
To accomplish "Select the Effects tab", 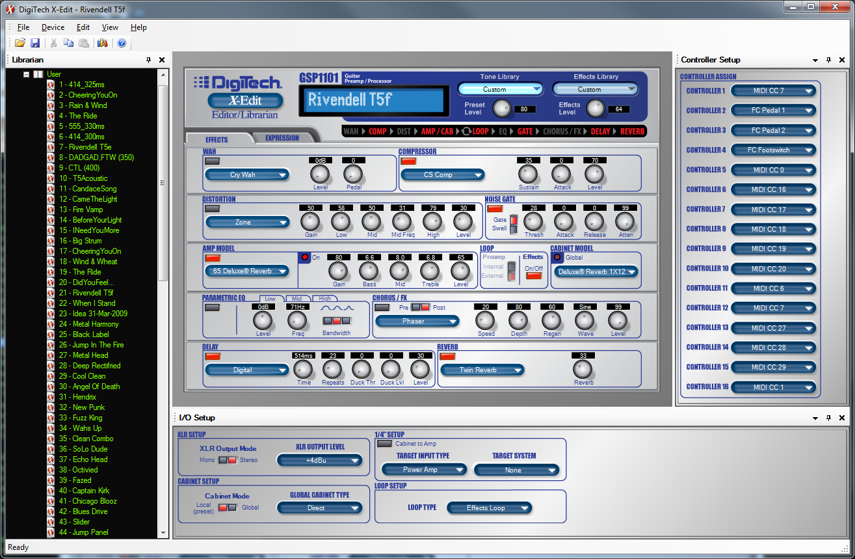I will pyautogui.click(x=217, y=139).
